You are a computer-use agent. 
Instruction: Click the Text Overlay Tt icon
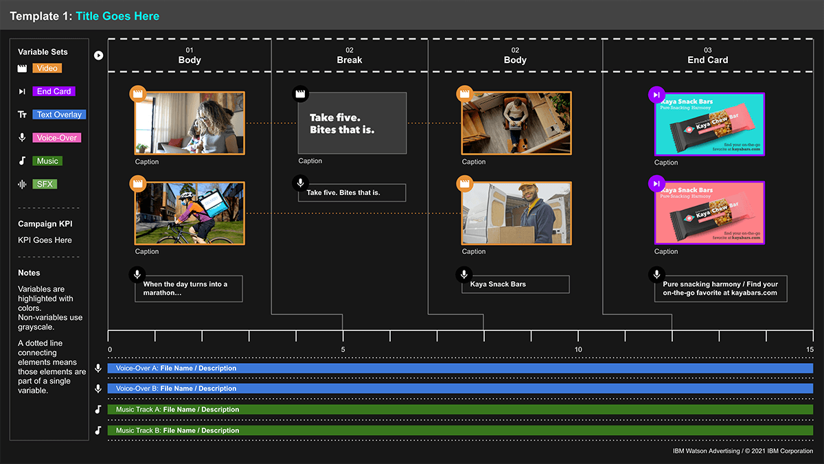[22, 115]
